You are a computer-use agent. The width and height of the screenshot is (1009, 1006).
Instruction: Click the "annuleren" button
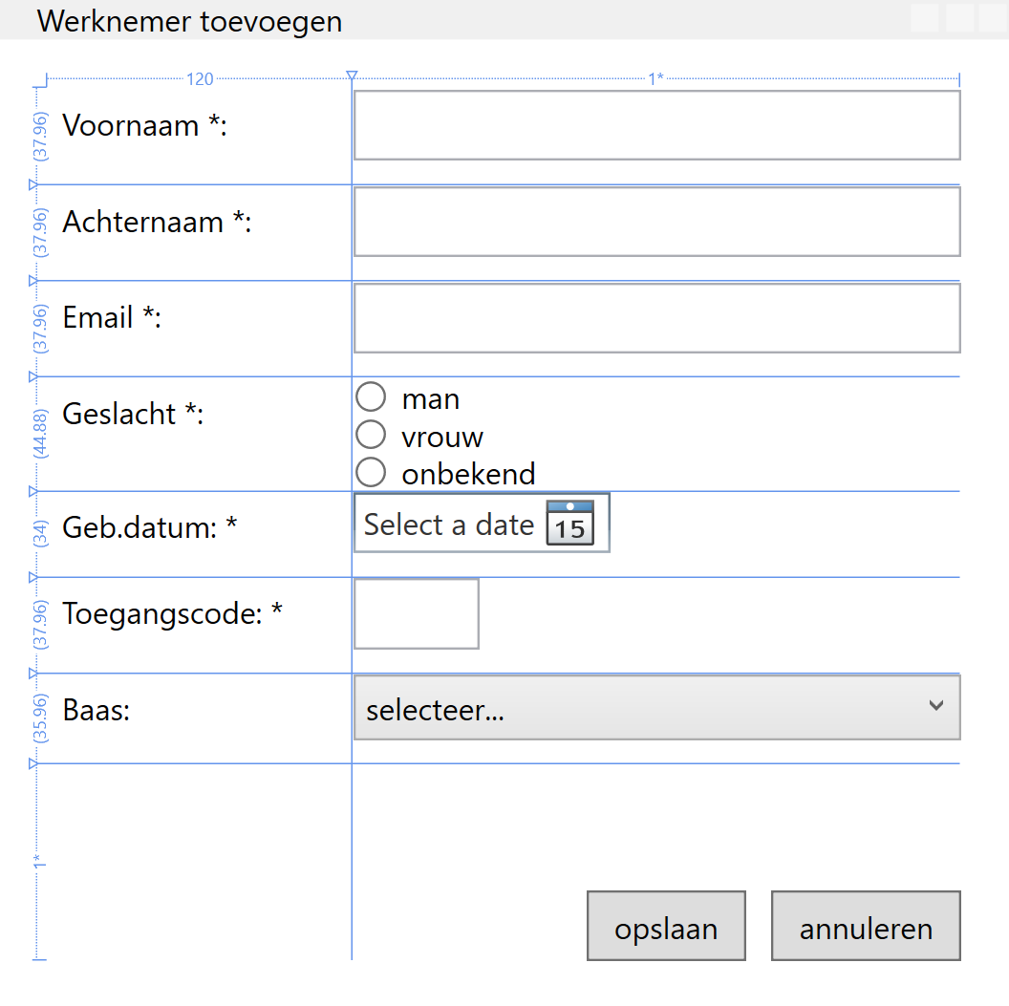point(865,926)
